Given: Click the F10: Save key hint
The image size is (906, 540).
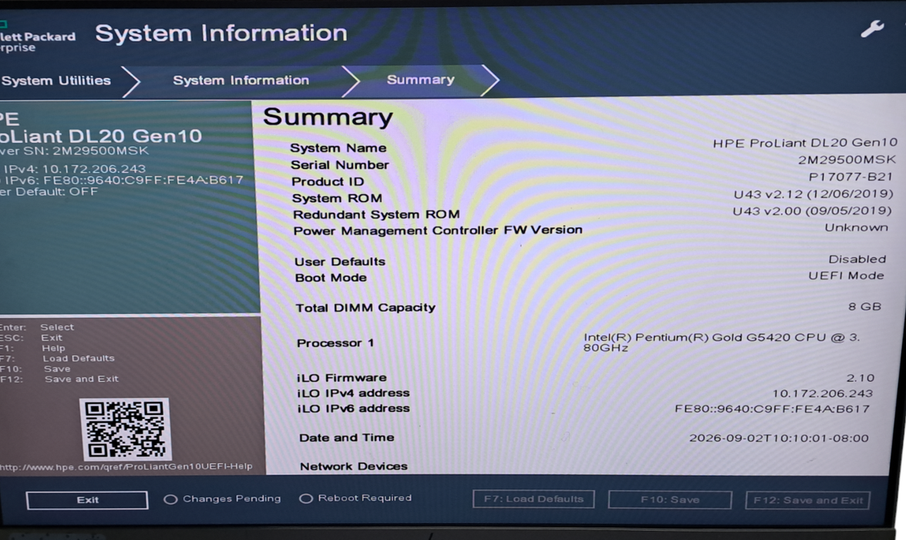Looking at the screenshot, I should tap(35, 369).
